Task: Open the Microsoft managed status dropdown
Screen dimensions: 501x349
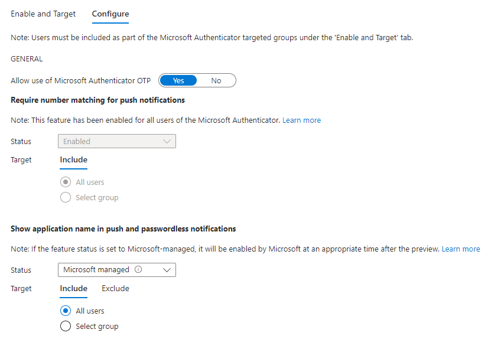Action: tap(116, 270)
